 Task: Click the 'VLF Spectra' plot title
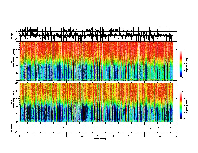28,30
